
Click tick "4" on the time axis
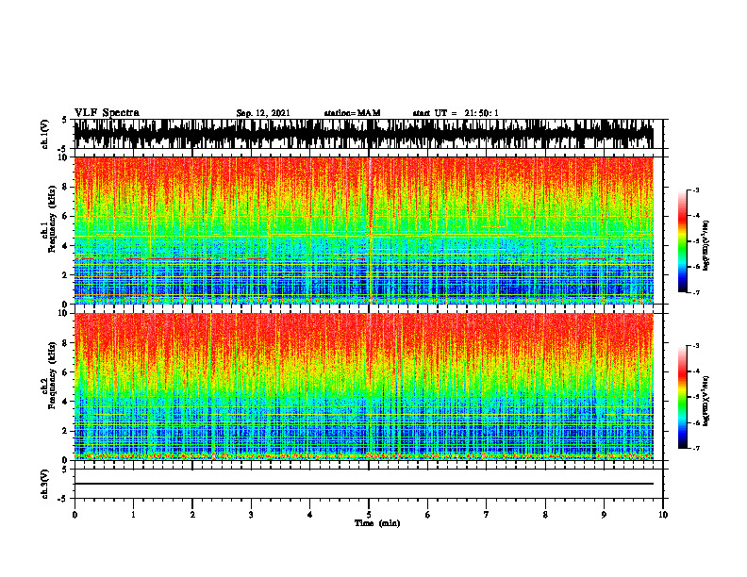[310, 515]
